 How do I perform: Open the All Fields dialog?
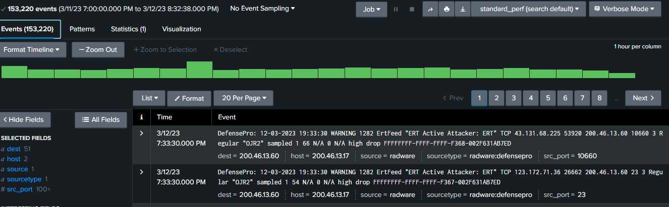tap(100, 119)
